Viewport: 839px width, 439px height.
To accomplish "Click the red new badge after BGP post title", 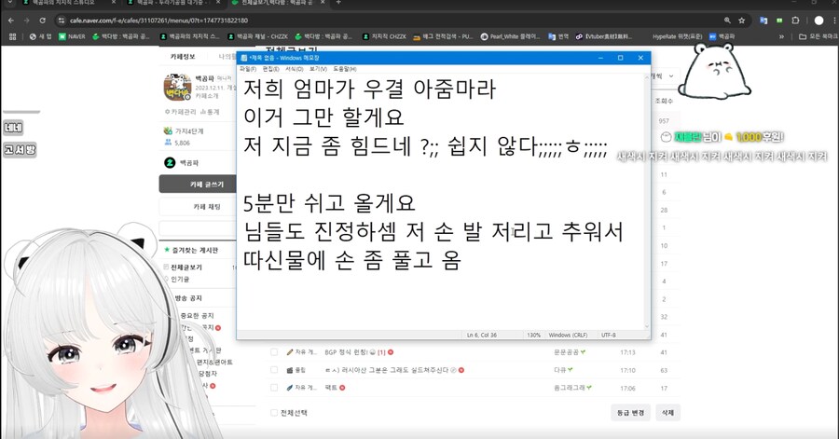I will pos(391,352).
